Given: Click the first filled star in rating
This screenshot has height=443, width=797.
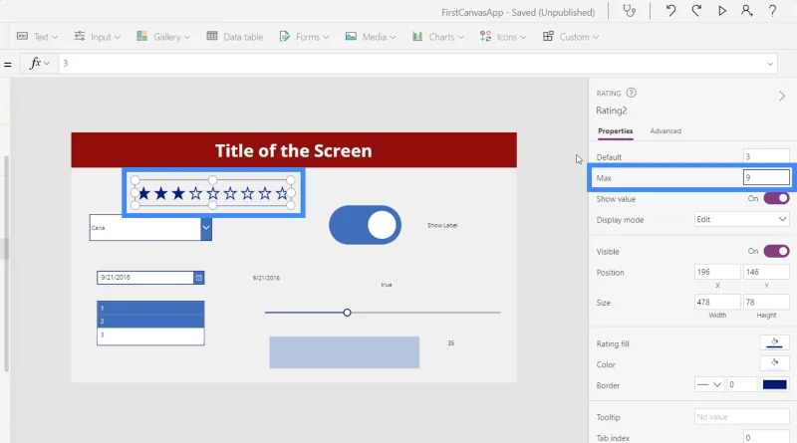Looking at the screenshot, I should pos(143,193).
